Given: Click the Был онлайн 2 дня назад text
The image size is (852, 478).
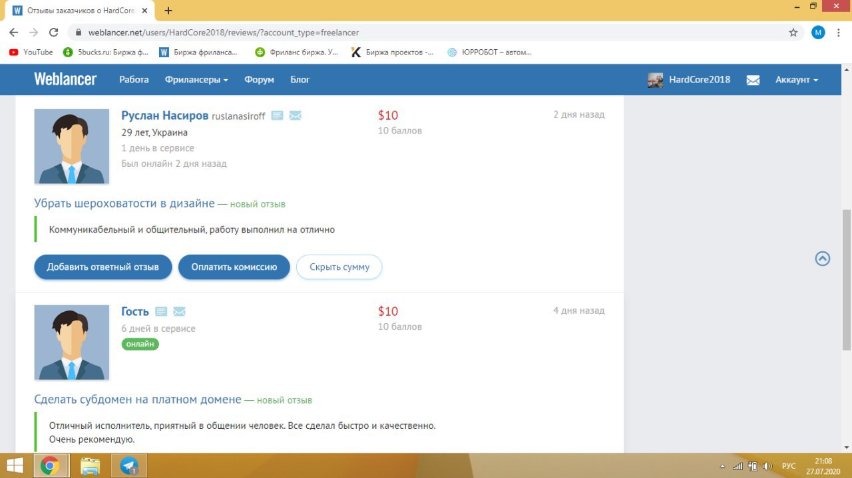Looking at the screenshot, I should (x=174, y=164).
